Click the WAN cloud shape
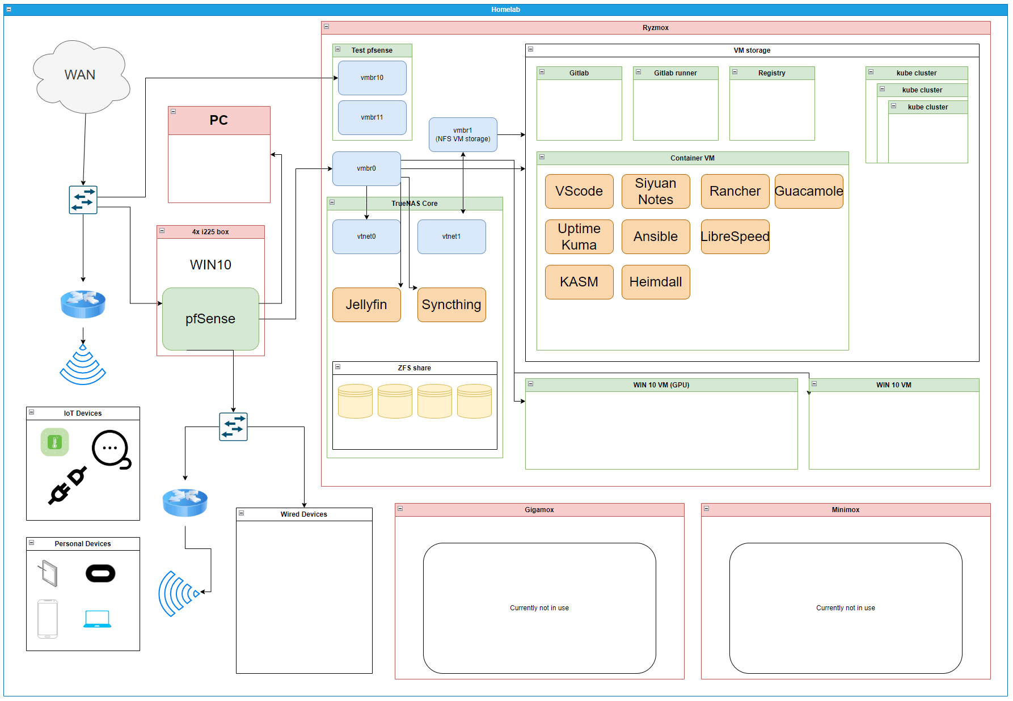This screenshot has height=701, width=1013. pos(81,76)
